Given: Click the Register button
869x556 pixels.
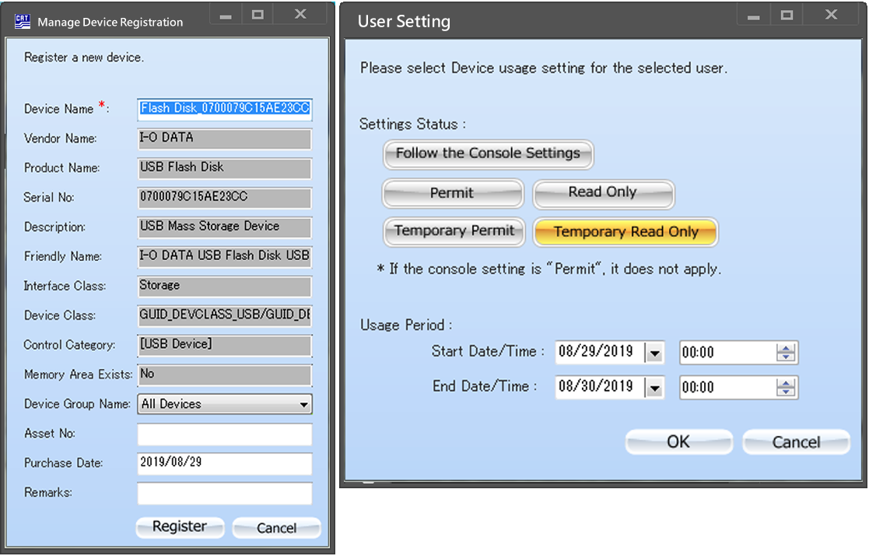Looking at the screenshot, I should click(x=180, y=527).
